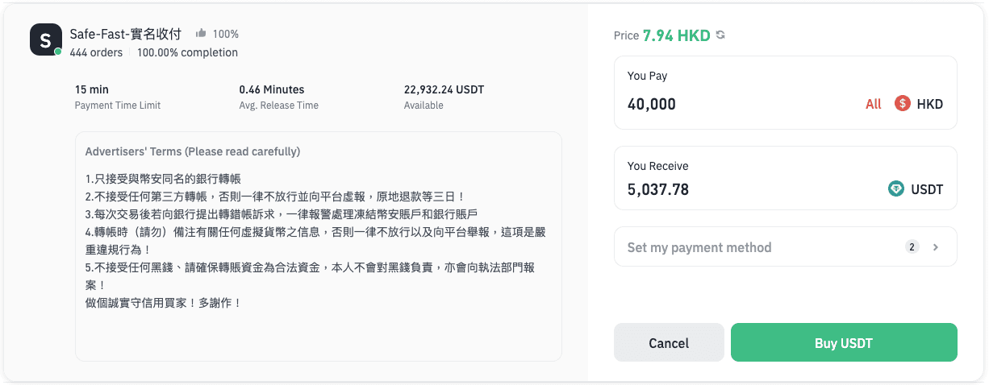Open Set my payment method selector

point(786,246)
